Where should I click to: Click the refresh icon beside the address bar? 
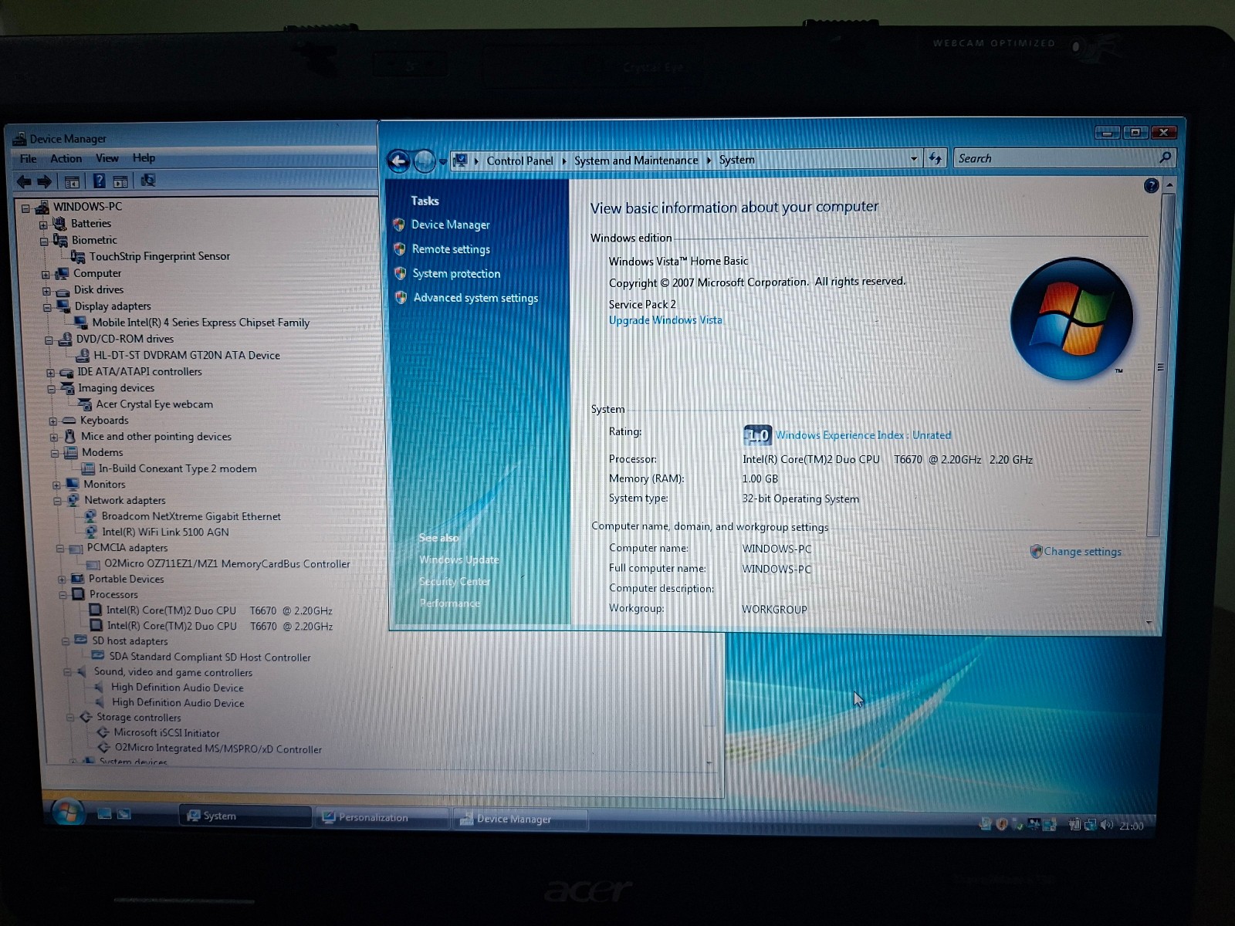[936, 158]
